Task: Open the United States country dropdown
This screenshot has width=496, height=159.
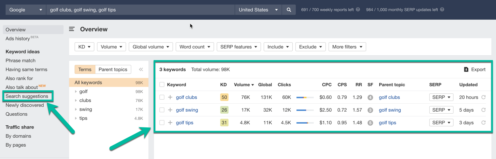Action: click(x=258, y=10)
